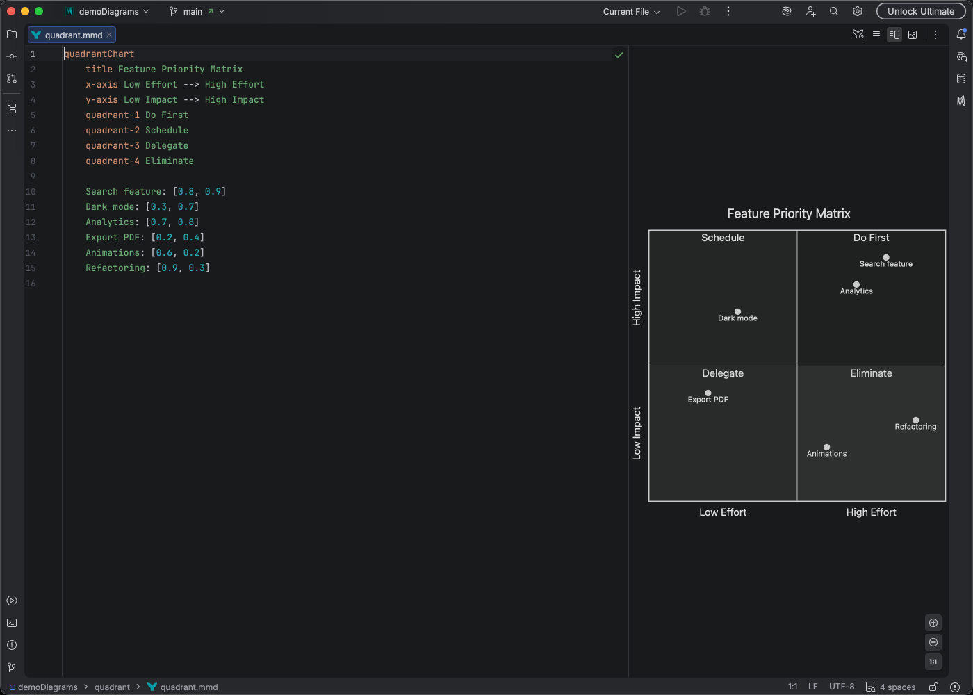Open the main branch dropdown
973x695 pixels.
[x=197, y=11]
